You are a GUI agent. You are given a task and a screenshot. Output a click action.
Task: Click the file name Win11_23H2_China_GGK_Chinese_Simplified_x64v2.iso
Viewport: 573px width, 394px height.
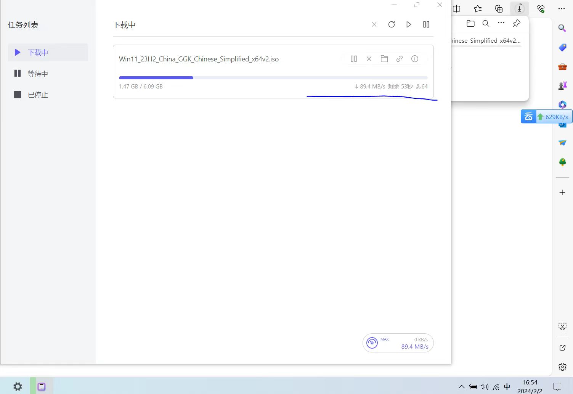pos(199,59)
